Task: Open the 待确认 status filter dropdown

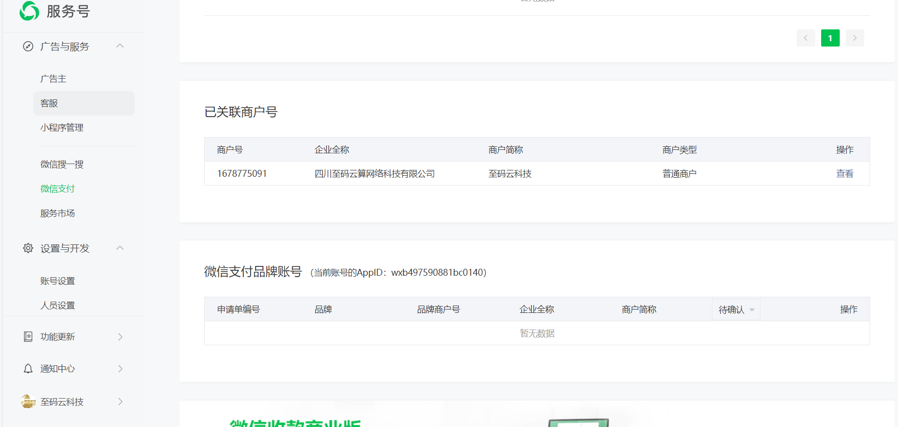Action: [736, 309]
